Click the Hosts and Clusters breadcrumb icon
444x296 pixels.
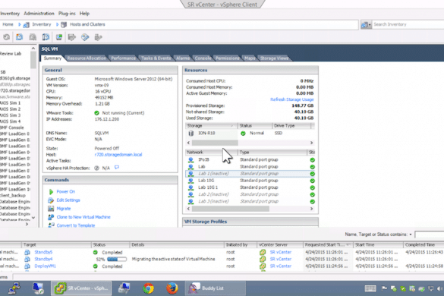pos(64,24)
